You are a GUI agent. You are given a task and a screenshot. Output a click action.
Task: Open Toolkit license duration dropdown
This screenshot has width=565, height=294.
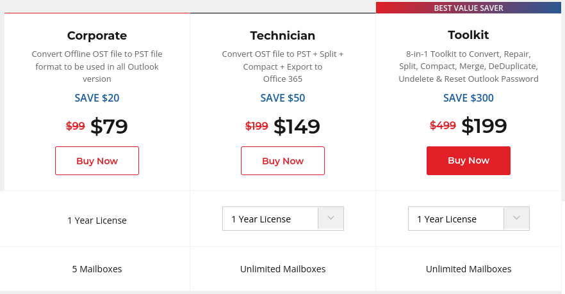coord(469,219)
